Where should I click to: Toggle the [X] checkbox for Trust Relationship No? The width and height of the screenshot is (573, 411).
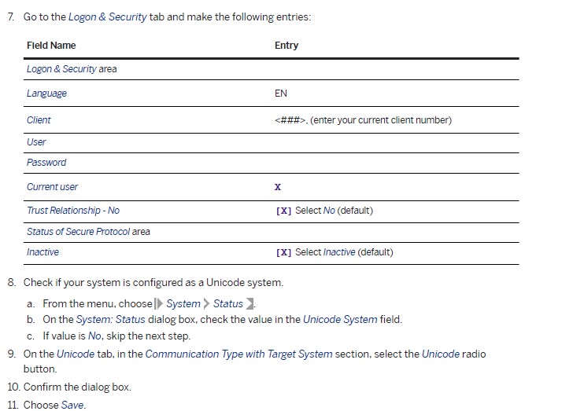(x=283, y=211)
